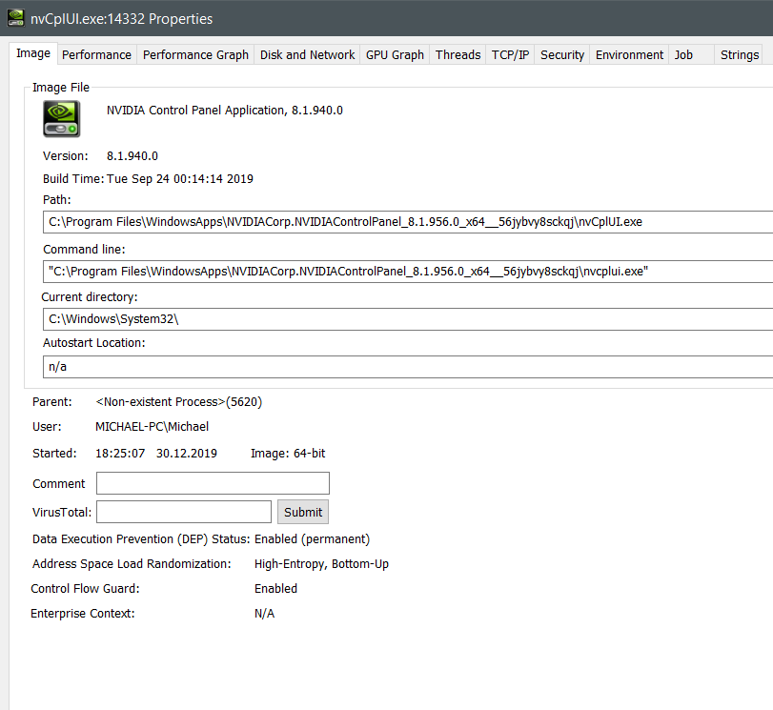Viewport: 773px width, 710px height.
Task: Click the User value MICHAEL-PC\Michael
Action: [152, 427]
